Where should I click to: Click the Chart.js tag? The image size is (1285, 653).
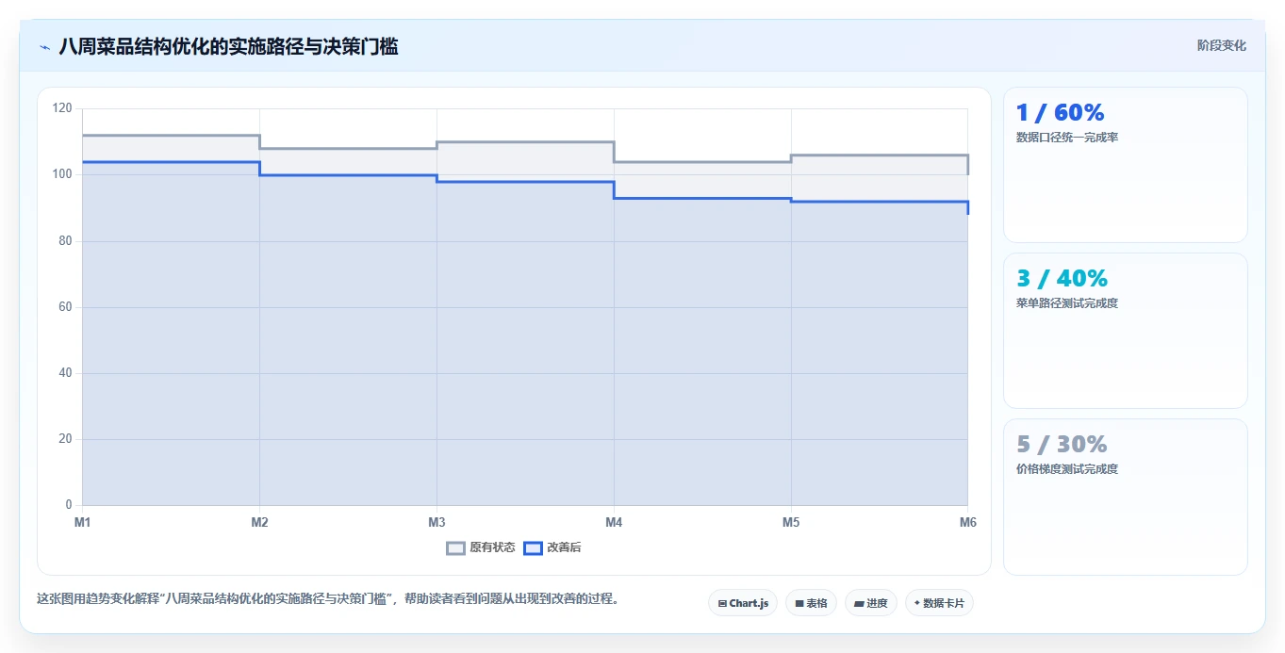pos(743,603)
